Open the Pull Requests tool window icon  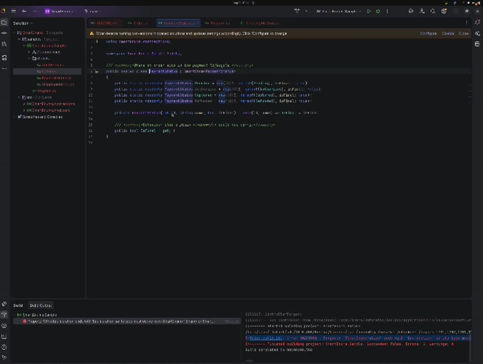4,44
